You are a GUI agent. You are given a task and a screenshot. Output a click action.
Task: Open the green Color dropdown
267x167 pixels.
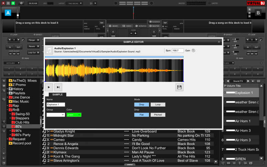(74, 115)
